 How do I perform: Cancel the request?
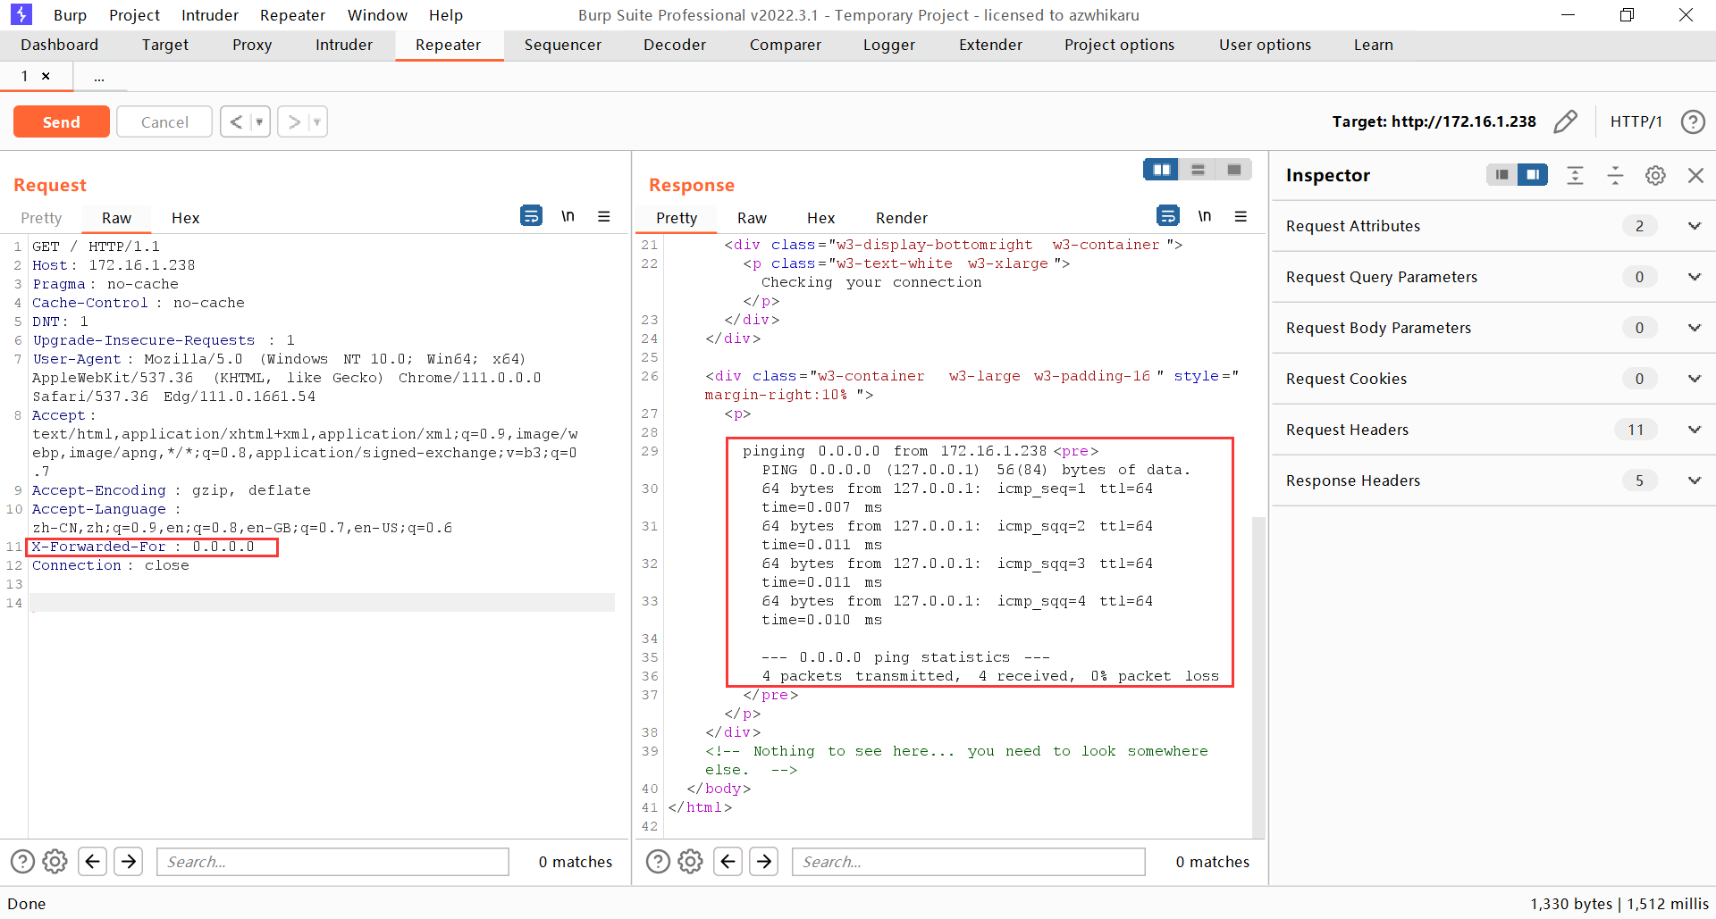click(164, 121)
